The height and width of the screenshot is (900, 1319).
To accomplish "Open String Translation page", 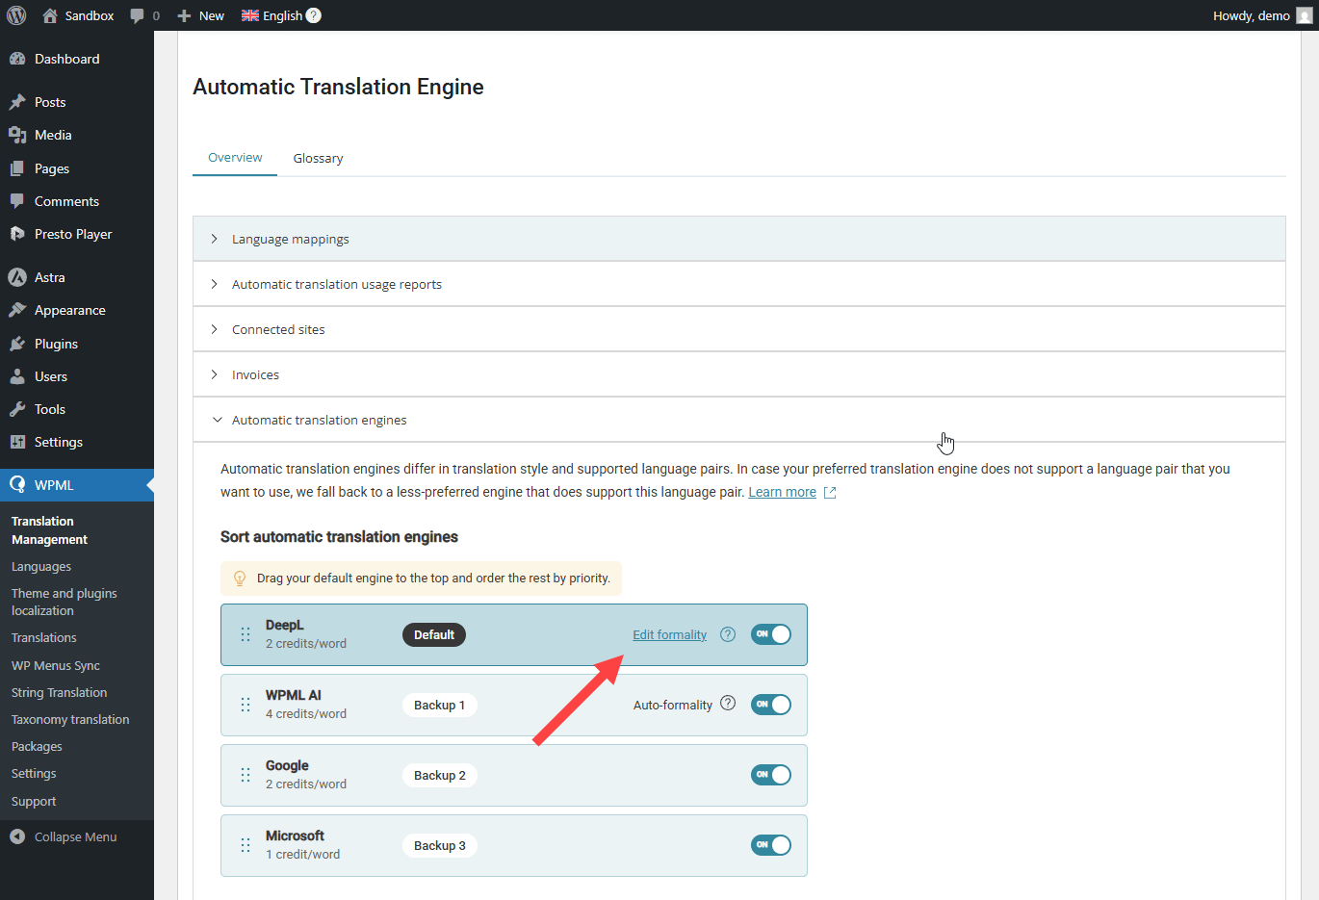I will (x=59, y=692).
